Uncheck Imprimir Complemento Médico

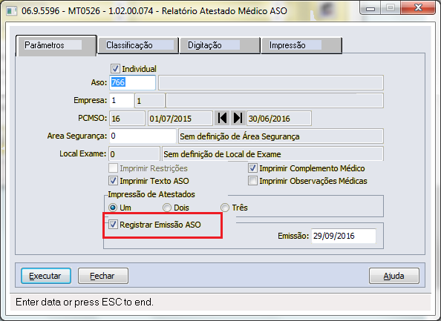pyautogui.click(x=252, y=168)
